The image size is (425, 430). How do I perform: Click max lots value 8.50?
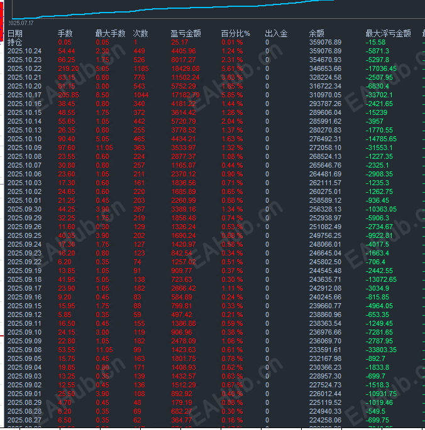102,95
